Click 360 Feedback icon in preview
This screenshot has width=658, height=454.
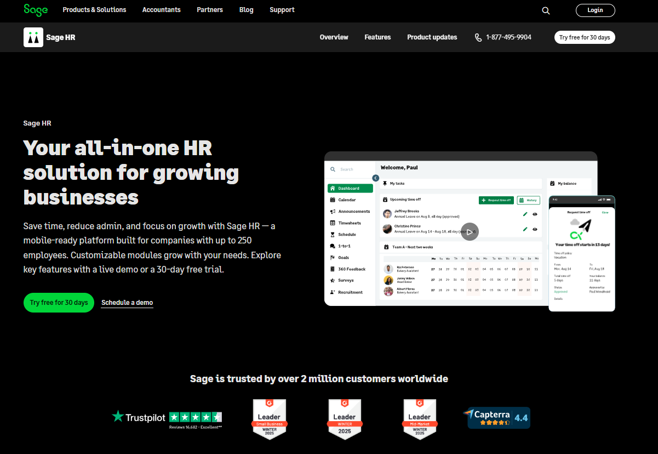click(333, 269)
